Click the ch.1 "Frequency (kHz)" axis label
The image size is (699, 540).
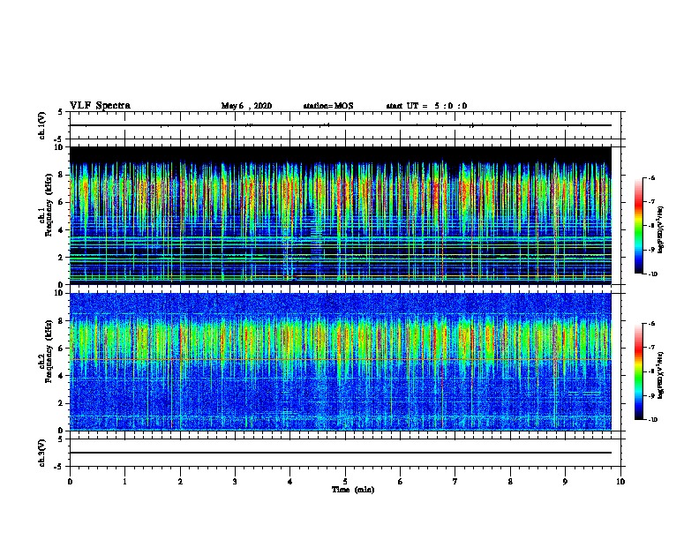(49, 205)
